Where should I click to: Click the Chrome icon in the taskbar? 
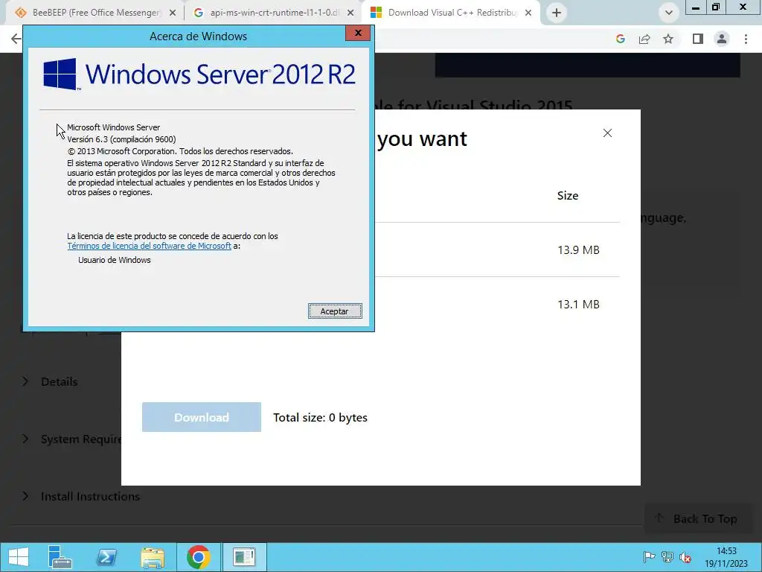pyautogui.click(x=198, y=557)
